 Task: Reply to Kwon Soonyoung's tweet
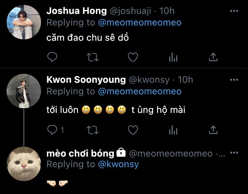pos(52,130)
